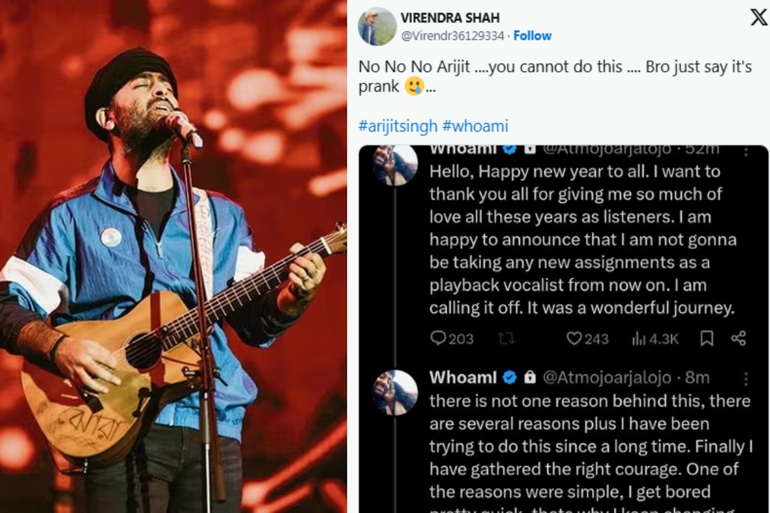This screenshot has width=770, height=513.
Task: Click the retweet icon on first Whoami tweet
Action: point(506,338)
